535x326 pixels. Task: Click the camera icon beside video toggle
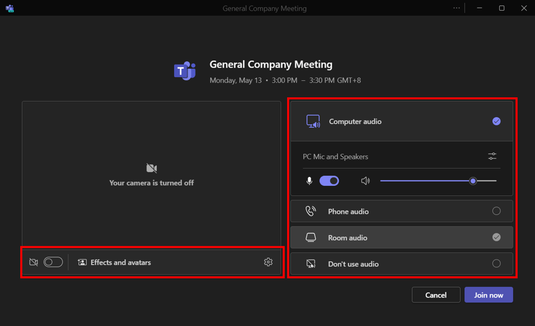coord(33,262)
